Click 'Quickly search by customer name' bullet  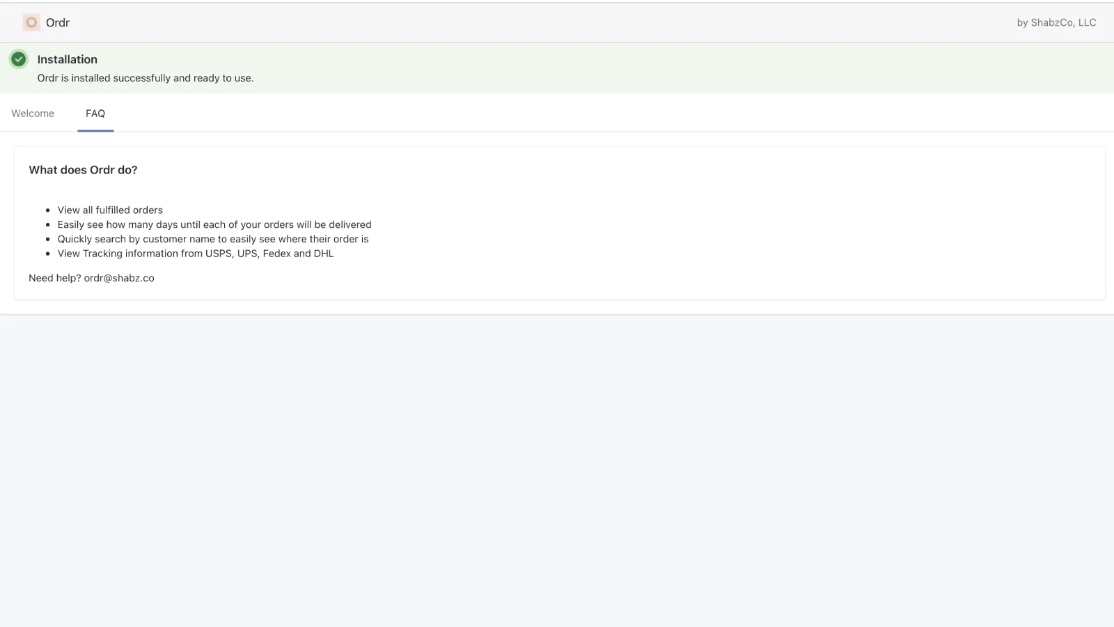(213, 239)
